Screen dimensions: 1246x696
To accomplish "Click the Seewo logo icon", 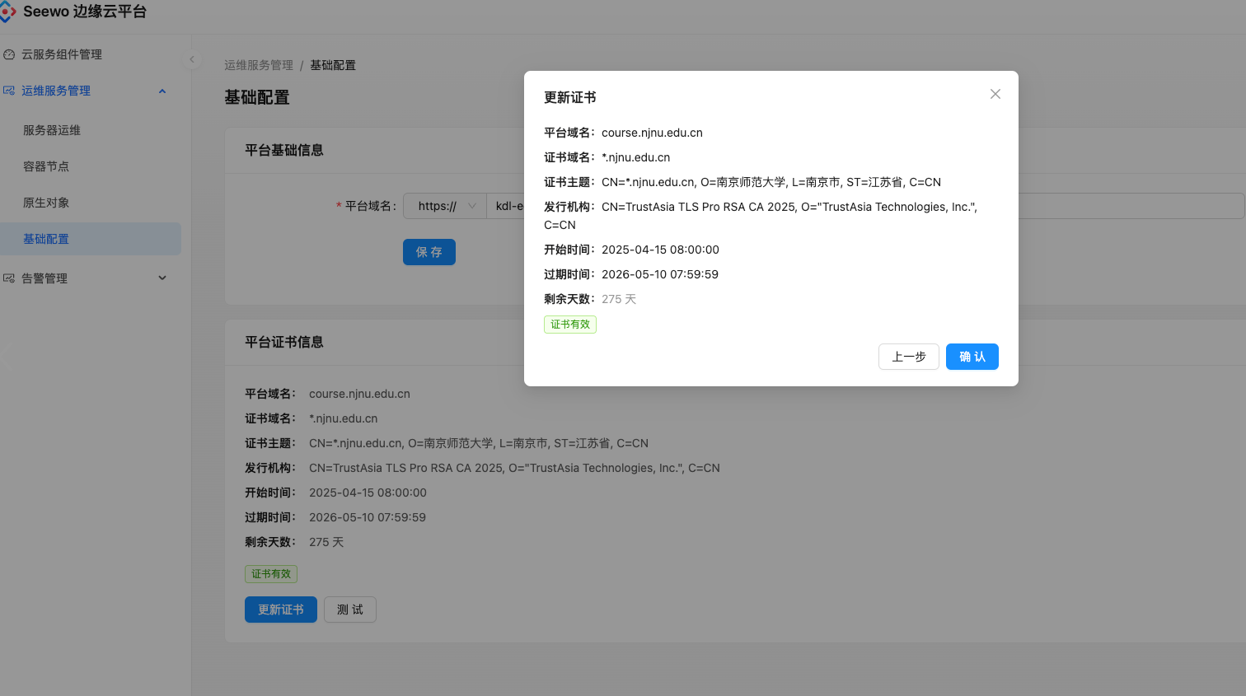I will [x=7, y=12].
